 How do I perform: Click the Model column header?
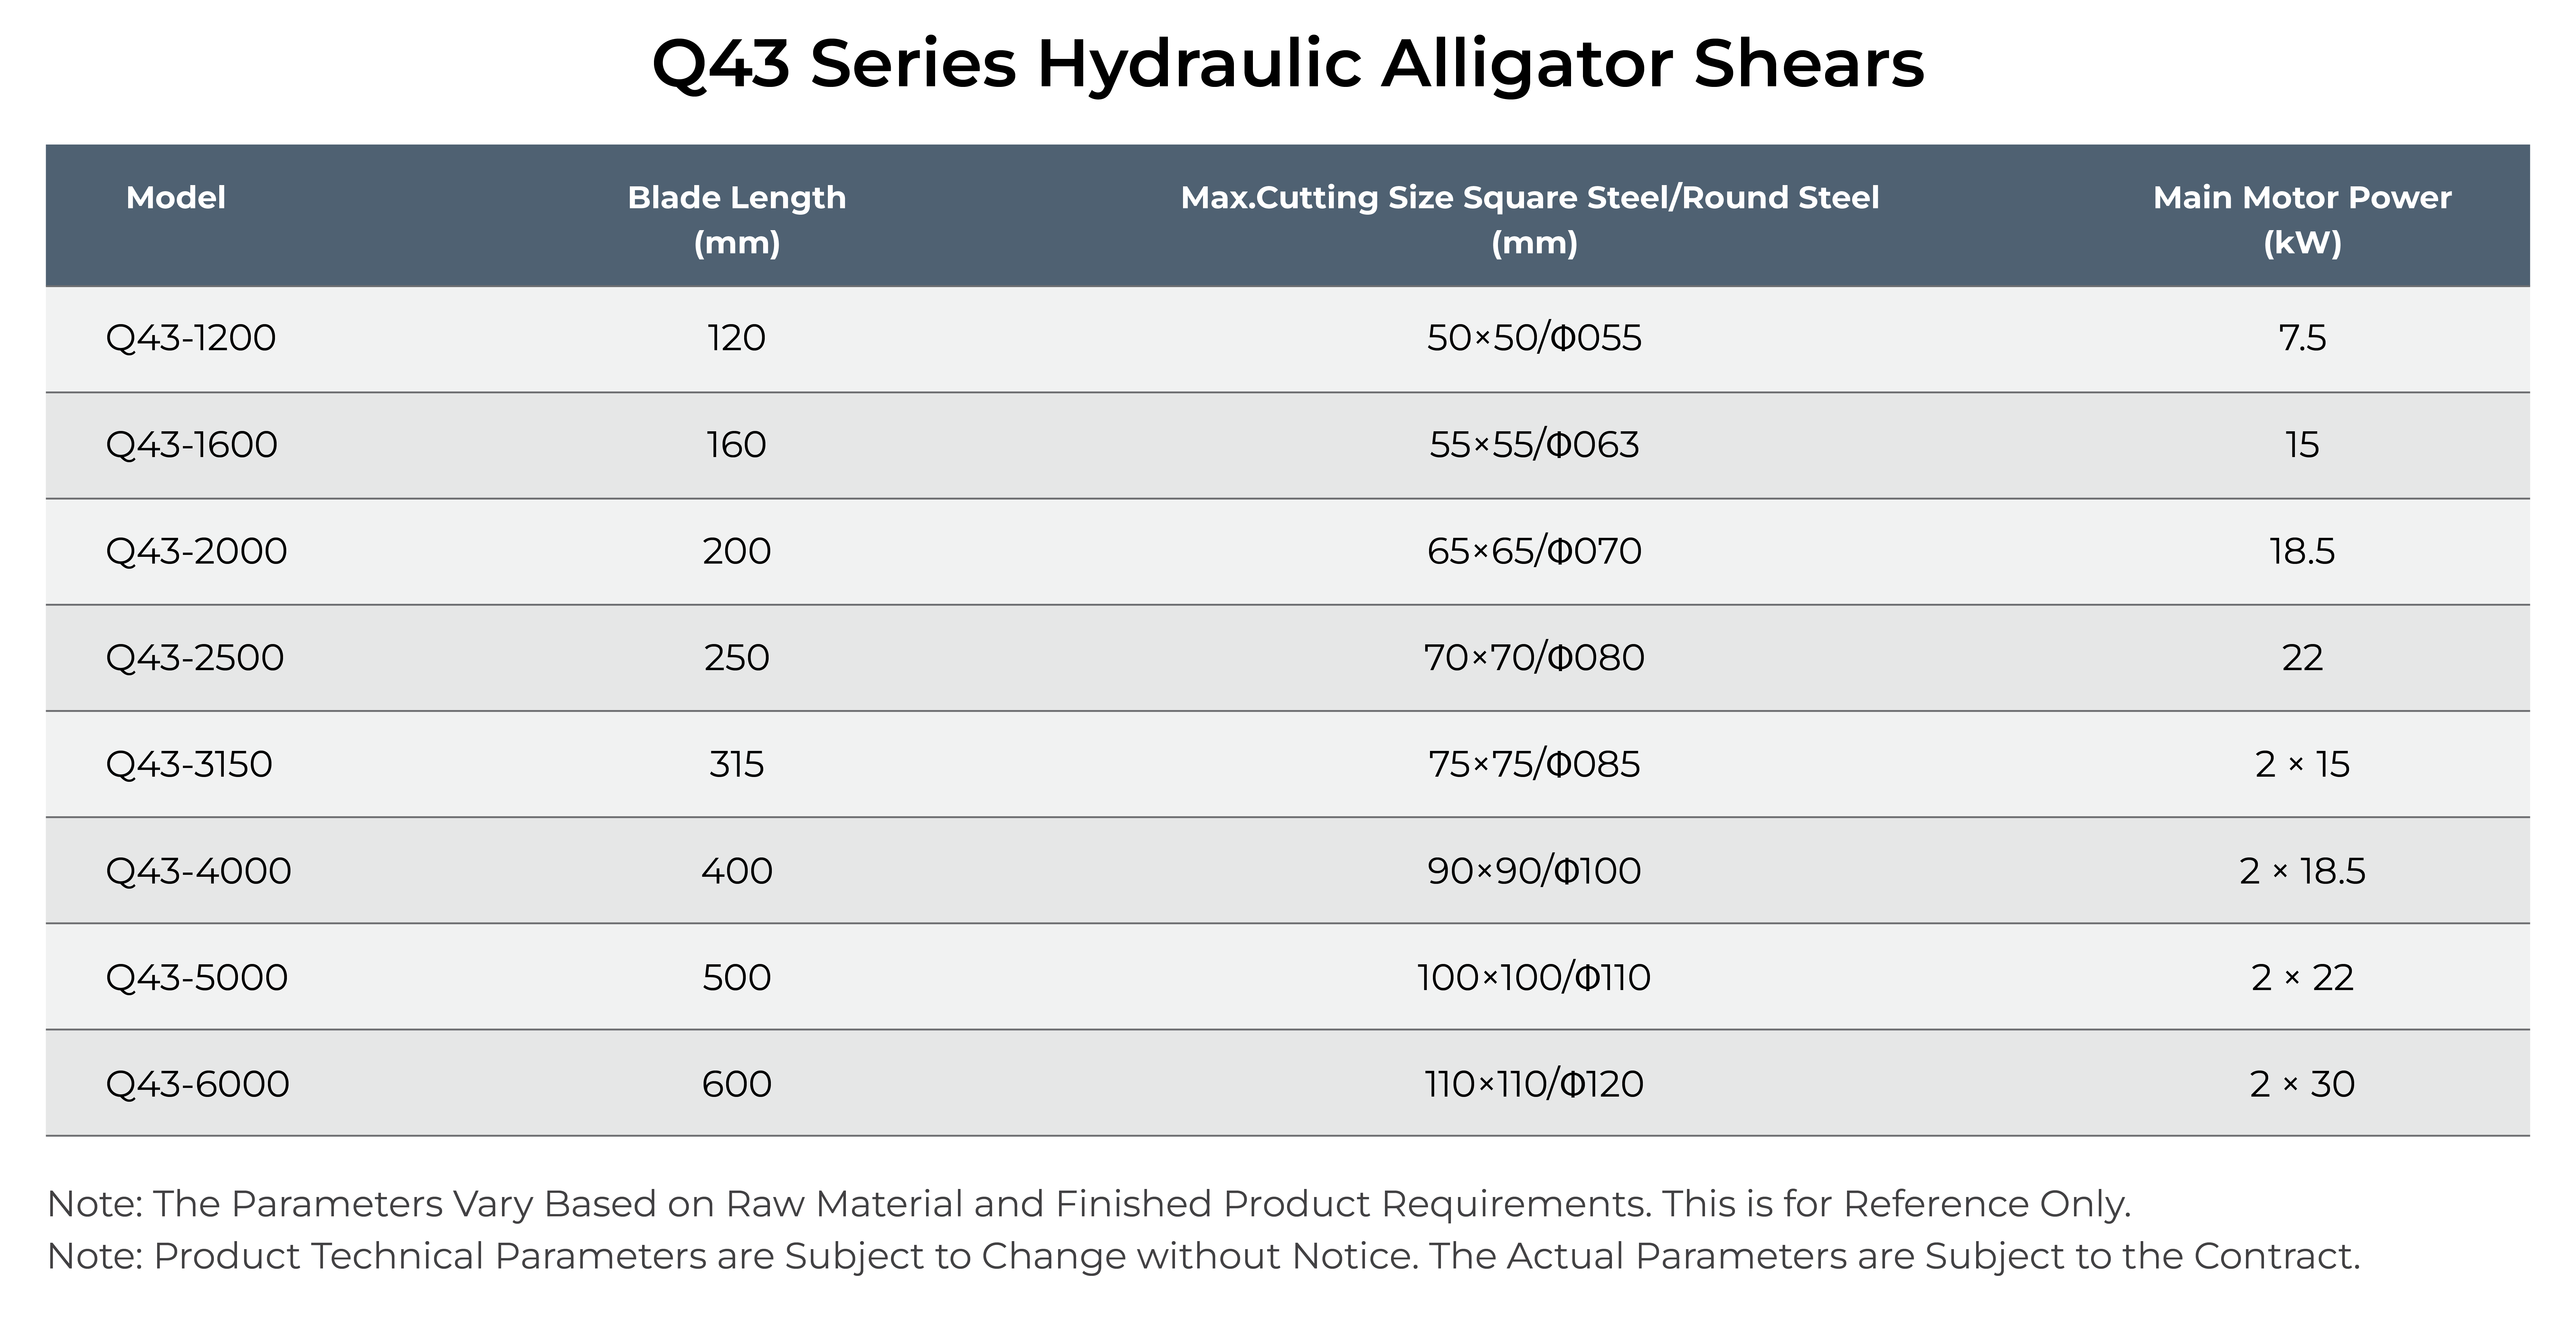coord(176,198)
